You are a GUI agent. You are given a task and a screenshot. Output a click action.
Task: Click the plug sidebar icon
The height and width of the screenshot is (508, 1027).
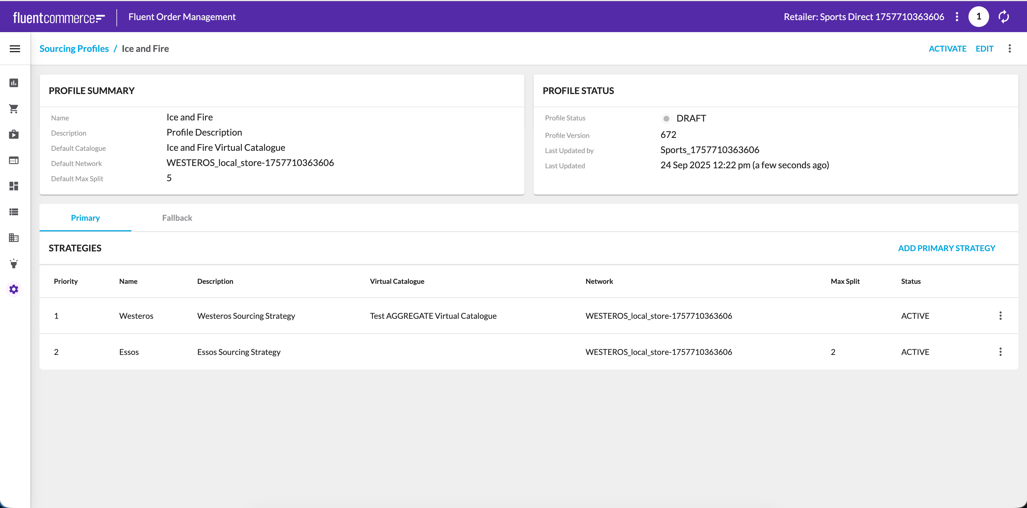[14, 264]
